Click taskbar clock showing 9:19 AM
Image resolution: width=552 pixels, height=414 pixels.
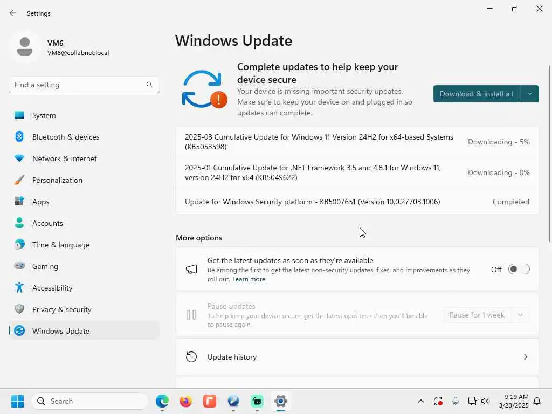514,401
